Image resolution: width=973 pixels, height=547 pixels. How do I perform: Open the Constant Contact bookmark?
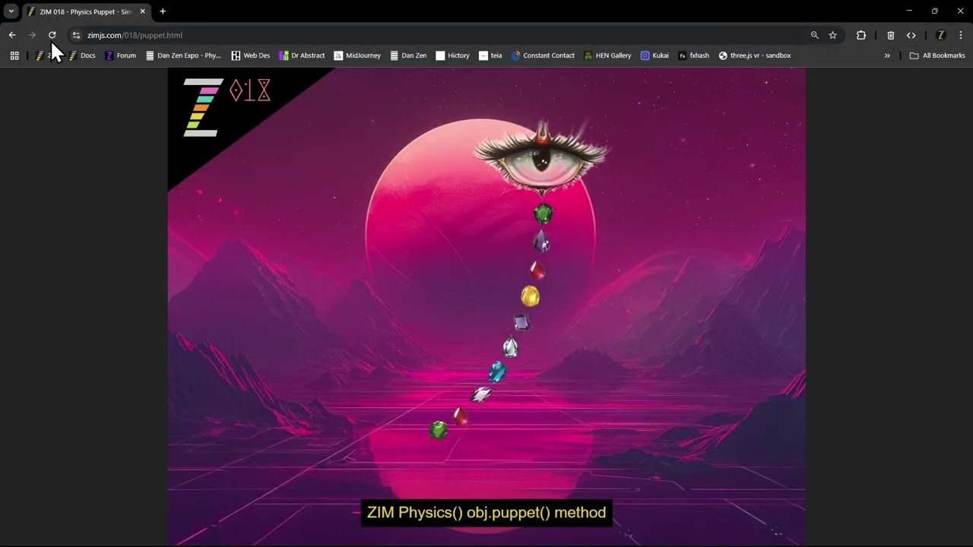coord(543,55)
